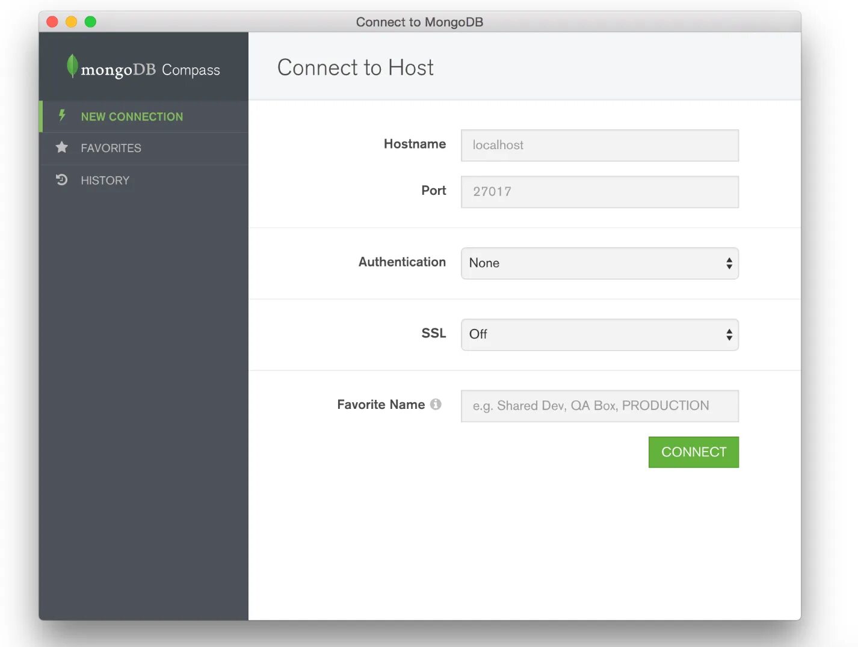This screenshot has height=647, width=858.
Task: Close the Connect to MongoDB window
Action: pos(52,22)
